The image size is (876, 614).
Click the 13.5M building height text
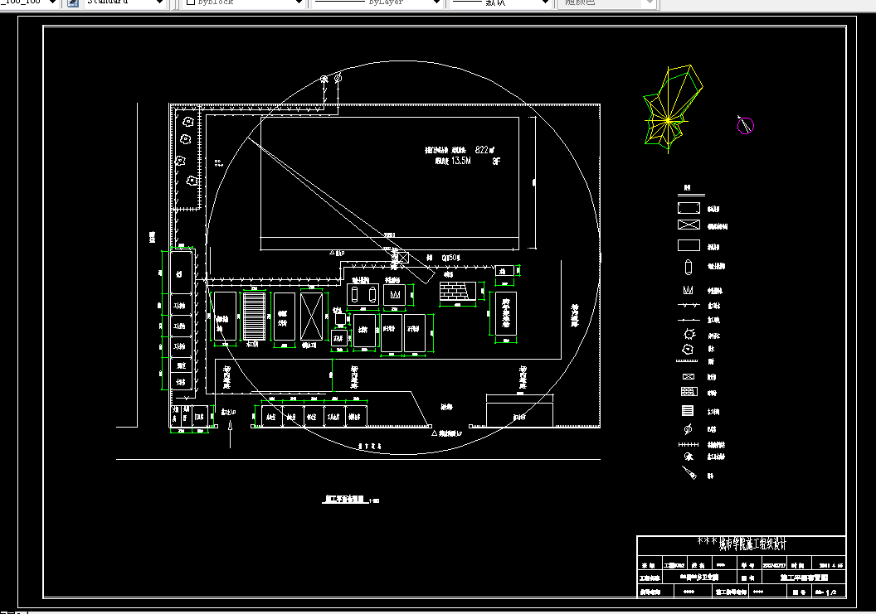(461, 161)
